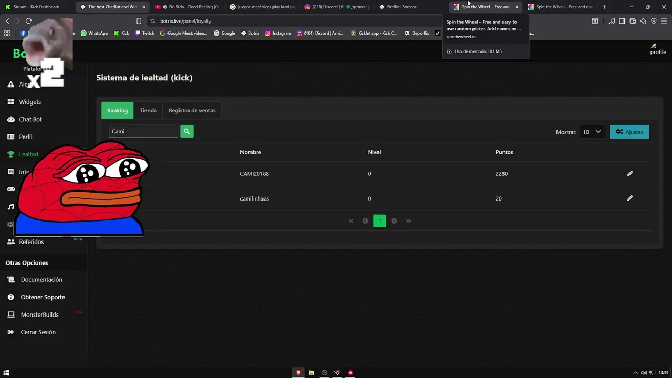
Task: Click Brave icon in Windows taskbar
Action: (x=298, y=373)
